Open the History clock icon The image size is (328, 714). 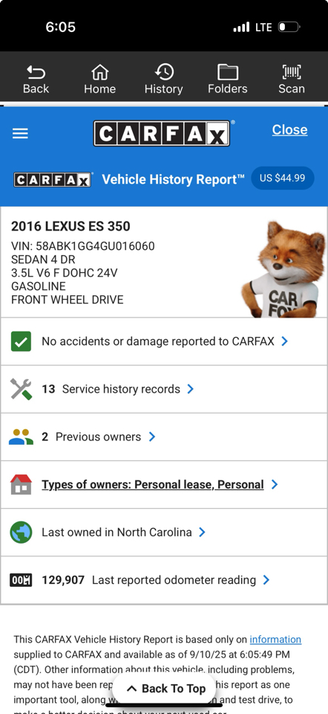(163, 72)
